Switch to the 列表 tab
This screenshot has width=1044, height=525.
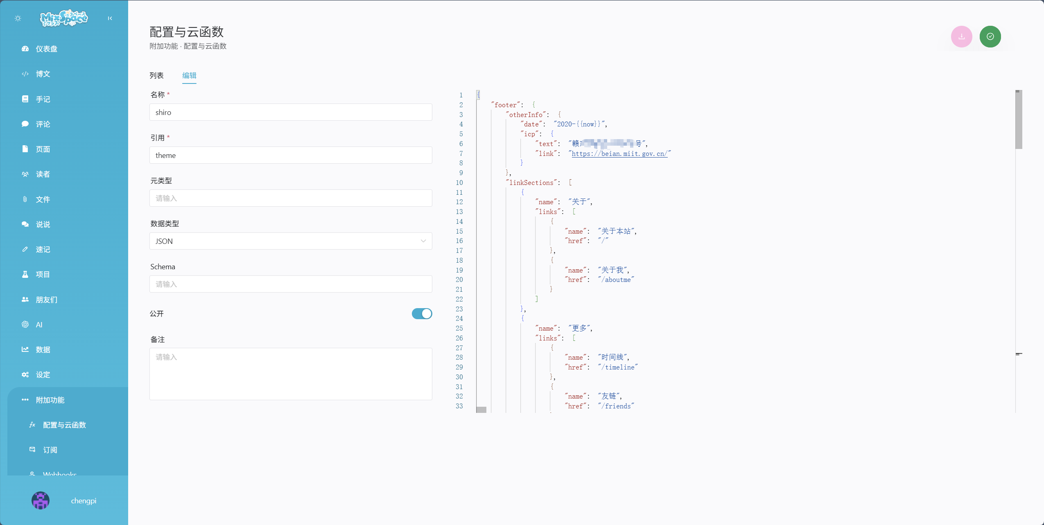coord(156,75)
